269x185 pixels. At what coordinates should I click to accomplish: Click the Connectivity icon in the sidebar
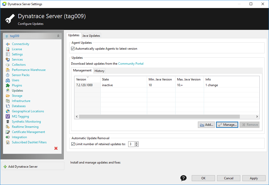8,44
